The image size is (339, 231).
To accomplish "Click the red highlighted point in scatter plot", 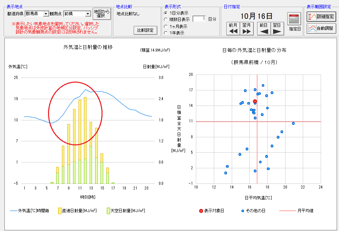I will (x=255, y=101).
